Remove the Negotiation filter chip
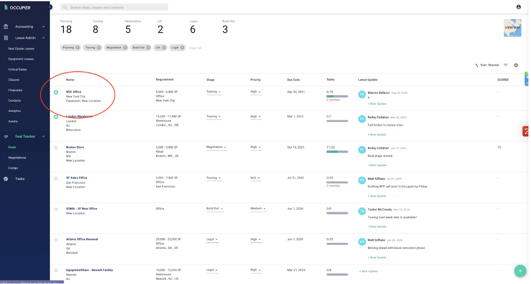This screenshot has width=531, height=284. 125,47
